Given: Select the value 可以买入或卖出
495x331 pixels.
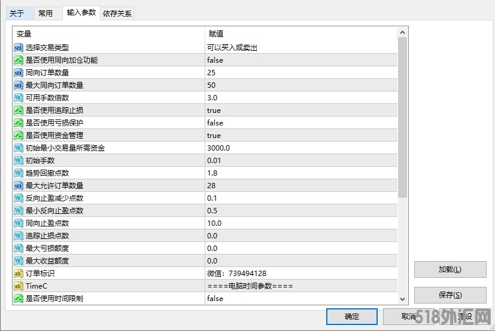Looking at the screenshot, I should click(232, 48).
